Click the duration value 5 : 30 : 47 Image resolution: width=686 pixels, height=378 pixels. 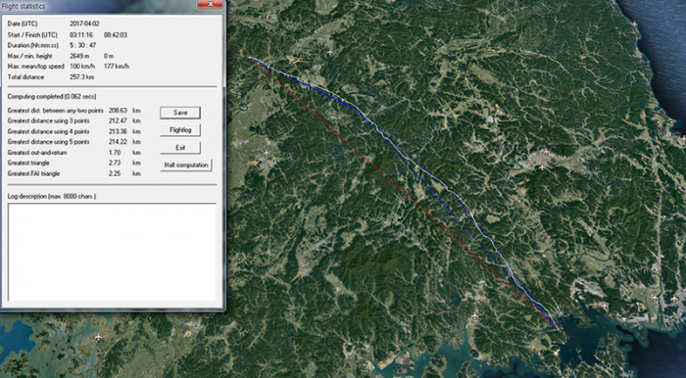click(83, 45)
